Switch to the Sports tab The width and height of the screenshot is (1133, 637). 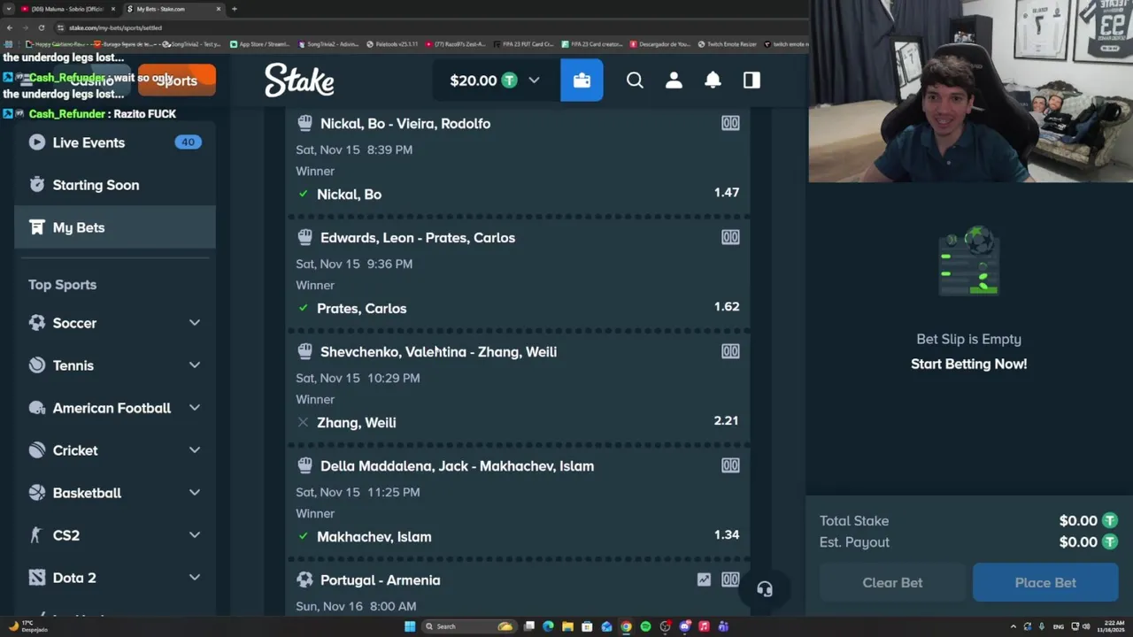pyautogui.click(x=177, y=81)
